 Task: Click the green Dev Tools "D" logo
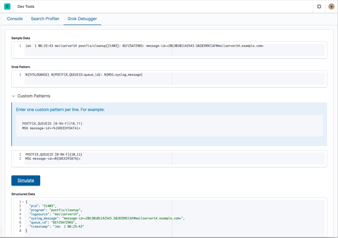point(7,6)
